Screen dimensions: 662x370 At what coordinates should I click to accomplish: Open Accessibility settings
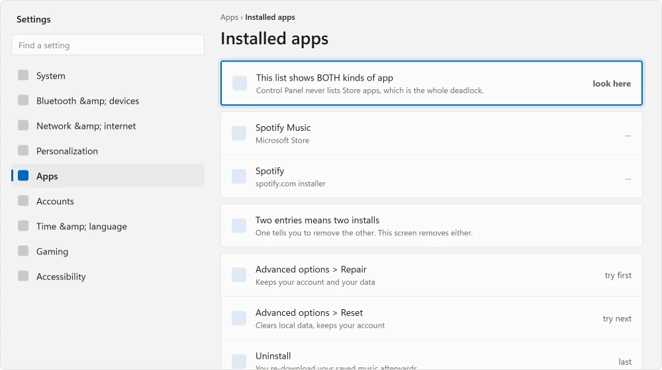coord(108,276)
